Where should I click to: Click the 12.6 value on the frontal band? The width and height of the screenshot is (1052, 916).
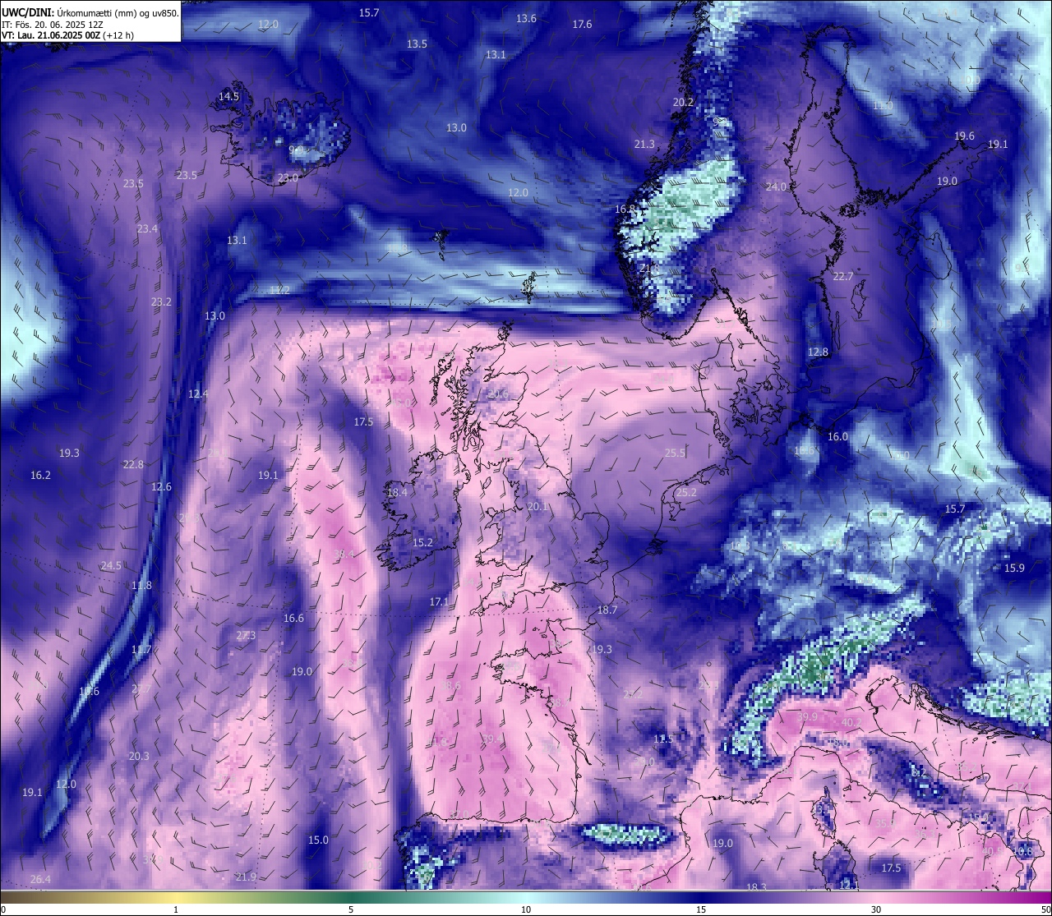[161, 486]
